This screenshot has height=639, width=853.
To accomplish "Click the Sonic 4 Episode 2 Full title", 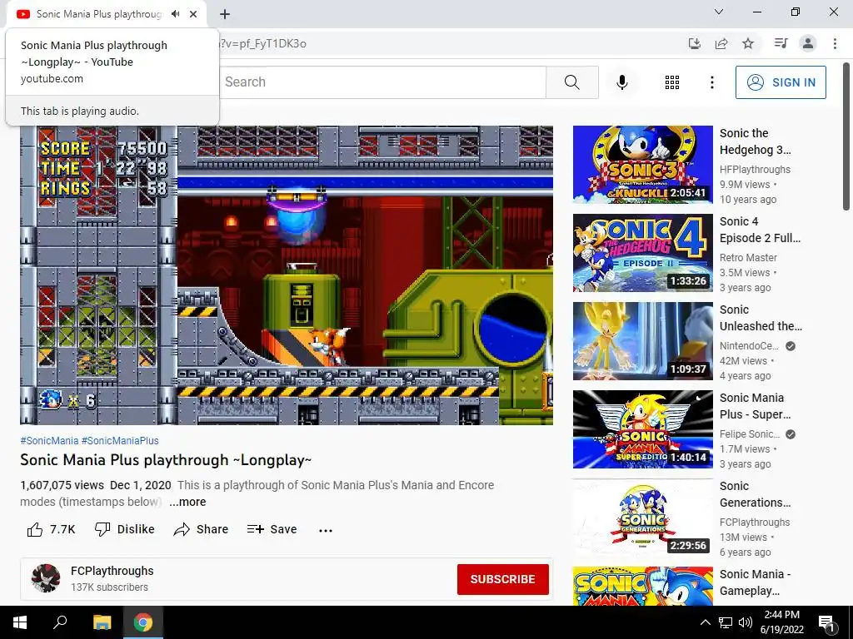I will tap(760, 230).
